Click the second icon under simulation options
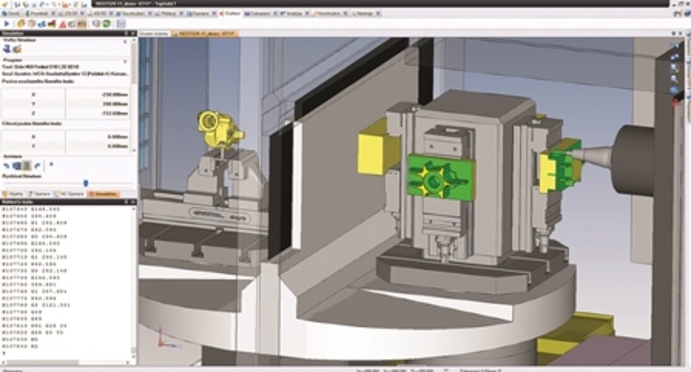Viewport: 691px width, 372px height. click(16, 48)
